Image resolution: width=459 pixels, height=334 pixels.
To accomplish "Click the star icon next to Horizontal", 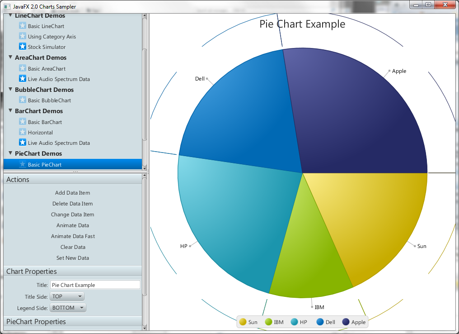I will tap(23, 132).
